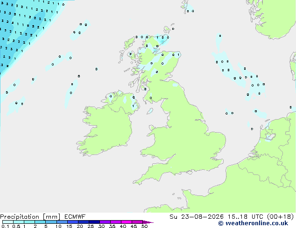Click the above-50 mm arrow tip of legend

(x=148, y=222)
